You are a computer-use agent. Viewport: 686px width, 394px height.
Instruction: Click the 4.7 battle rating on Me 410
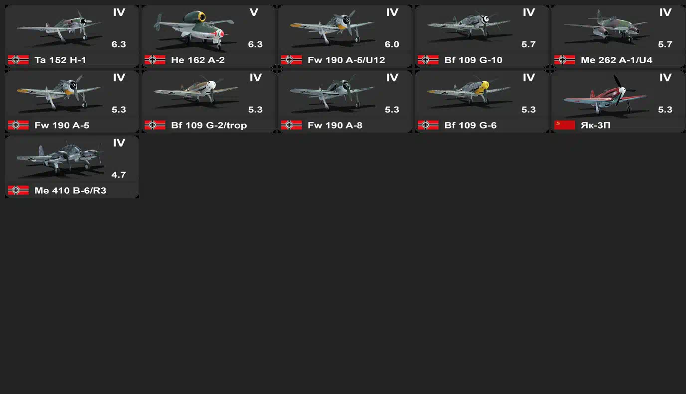pos(119,175)
